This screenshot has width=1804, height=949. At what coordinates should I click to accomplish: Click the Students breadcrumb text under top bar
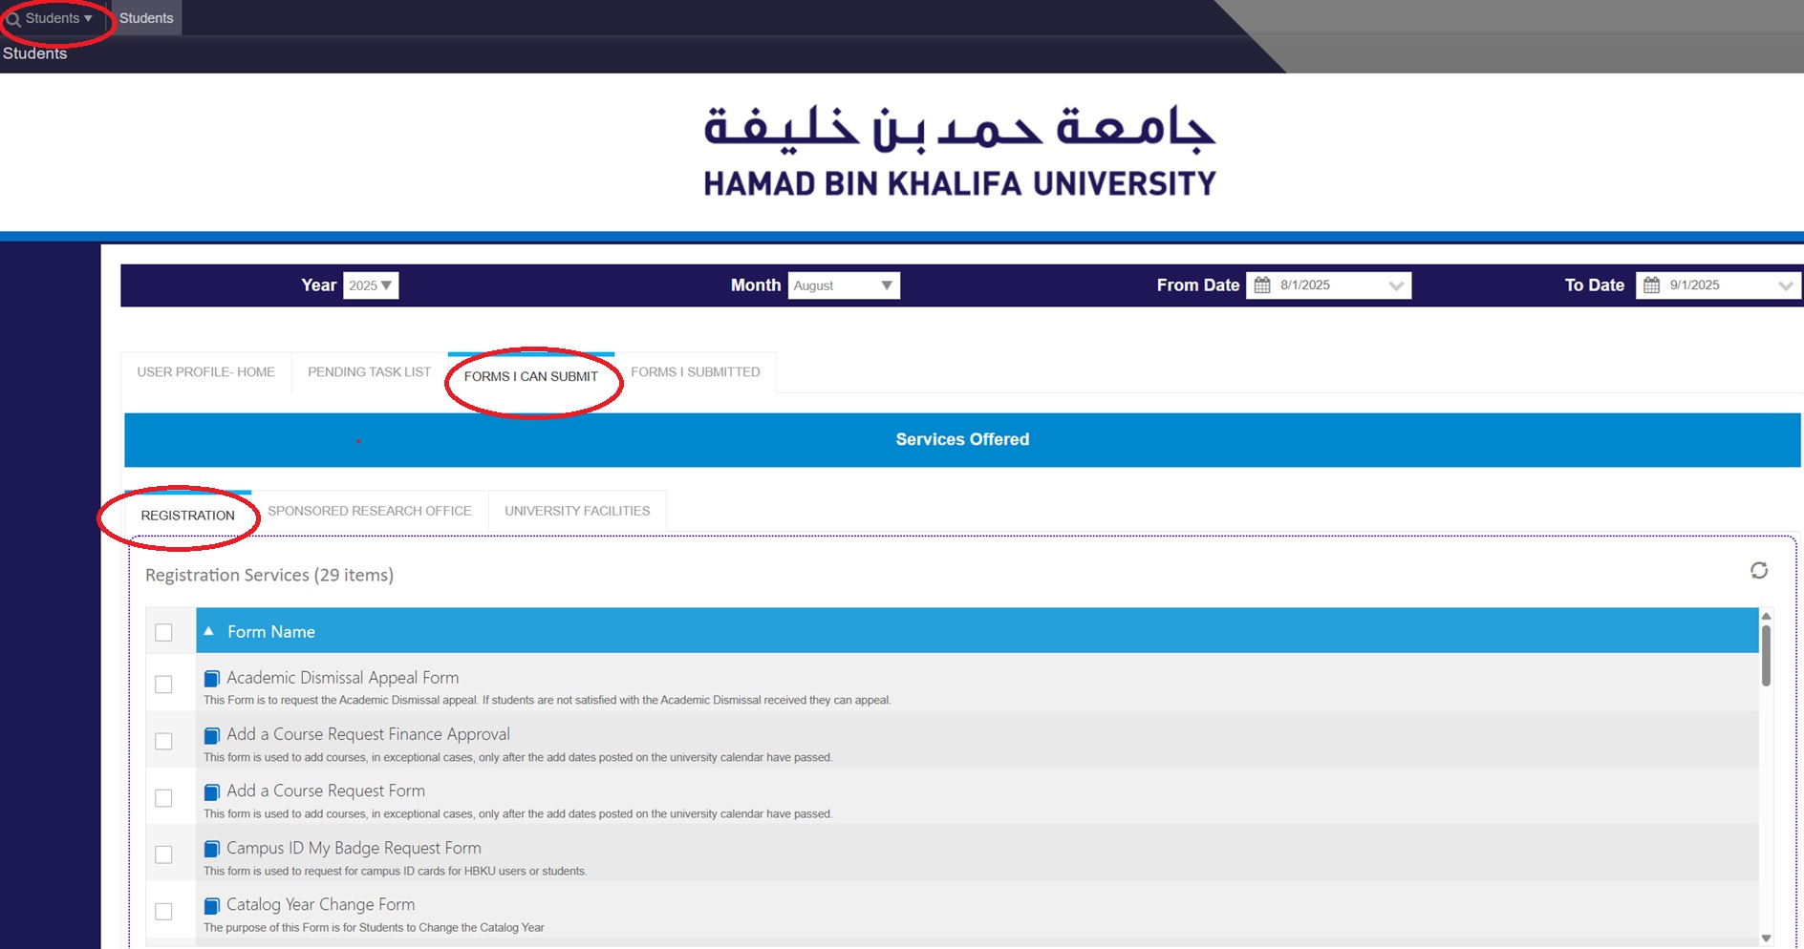pyautogui.click(x=34, y=53)
